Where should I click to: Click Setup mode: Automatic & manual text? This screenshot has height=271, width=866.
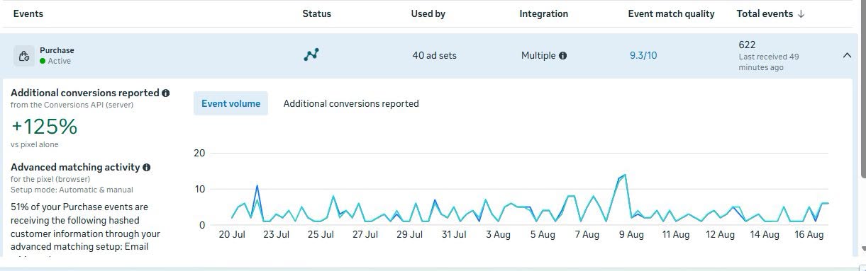click(x=72, y=190)
